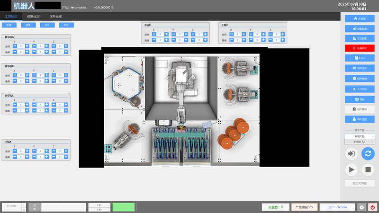Open the CAM module button
The width and height of the screenshot is (379, 213).
[360, 58]
